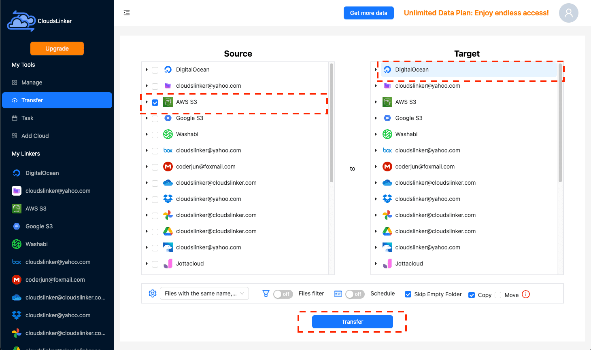Open Manage in sidebar

pyautogui.click(x=57, y=82)
